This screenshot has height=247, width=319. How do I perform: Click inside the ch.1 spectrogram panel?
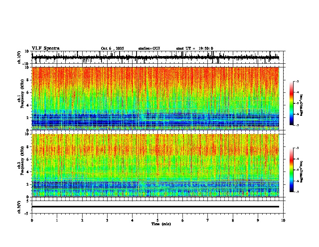155,98
